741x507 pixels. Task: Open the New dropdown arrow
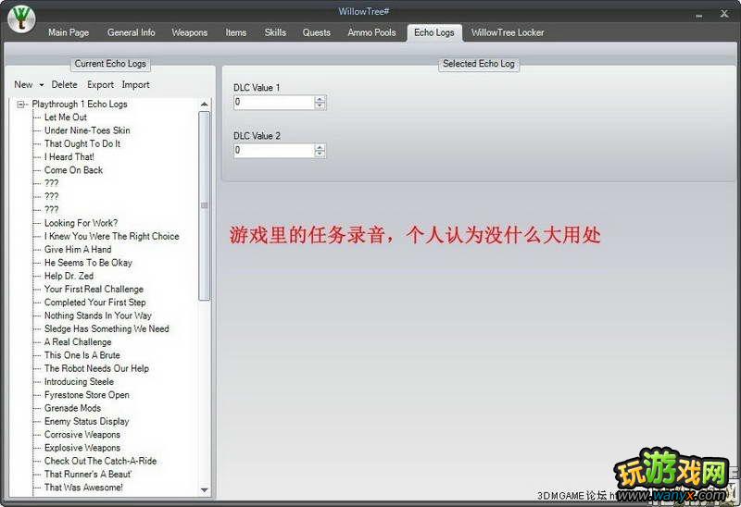click(x=42, y=85)
